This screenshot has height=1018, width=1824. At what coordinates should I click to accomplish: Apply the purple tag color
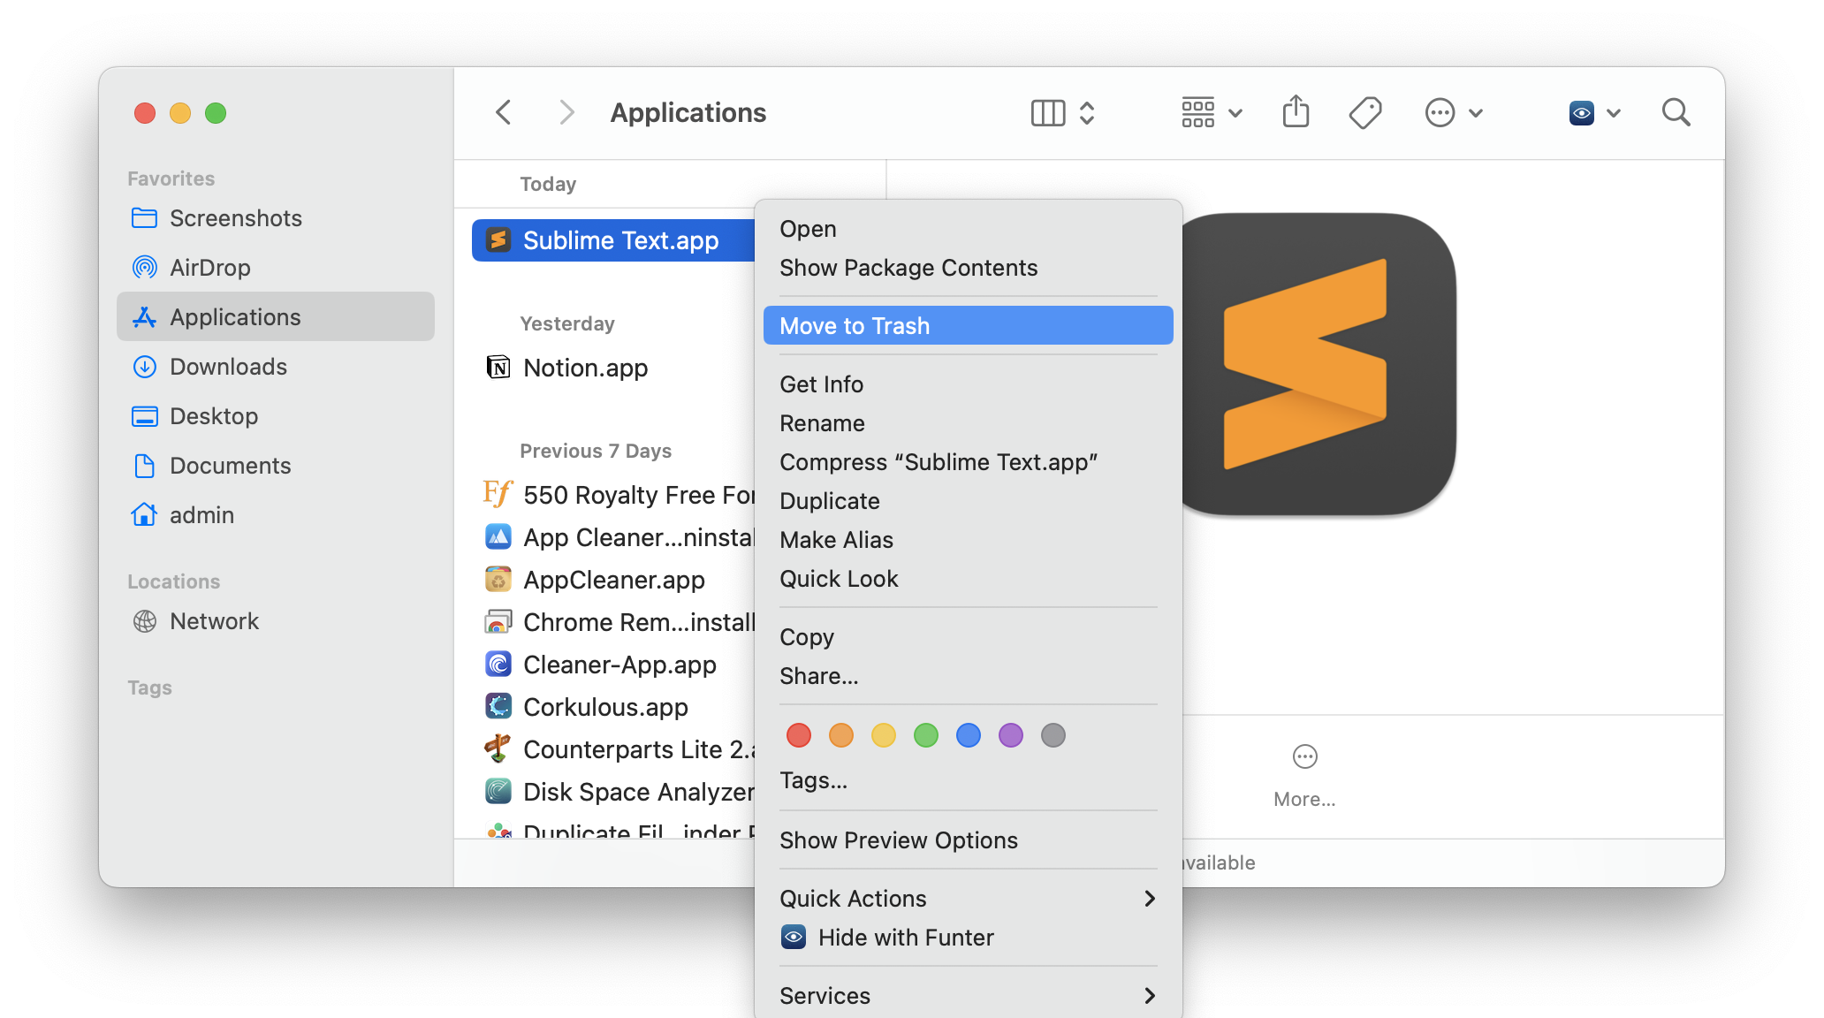(x=1011, y=735)
